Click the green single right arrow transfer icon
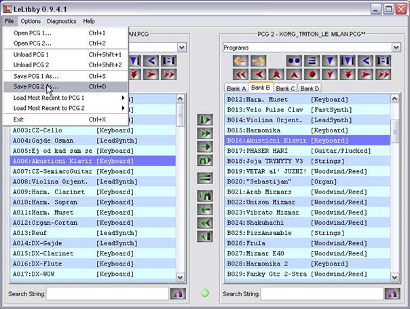 coord(205,147)
